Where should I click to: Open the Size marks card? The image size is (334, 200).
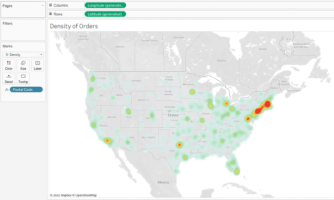tap(23, 65)
